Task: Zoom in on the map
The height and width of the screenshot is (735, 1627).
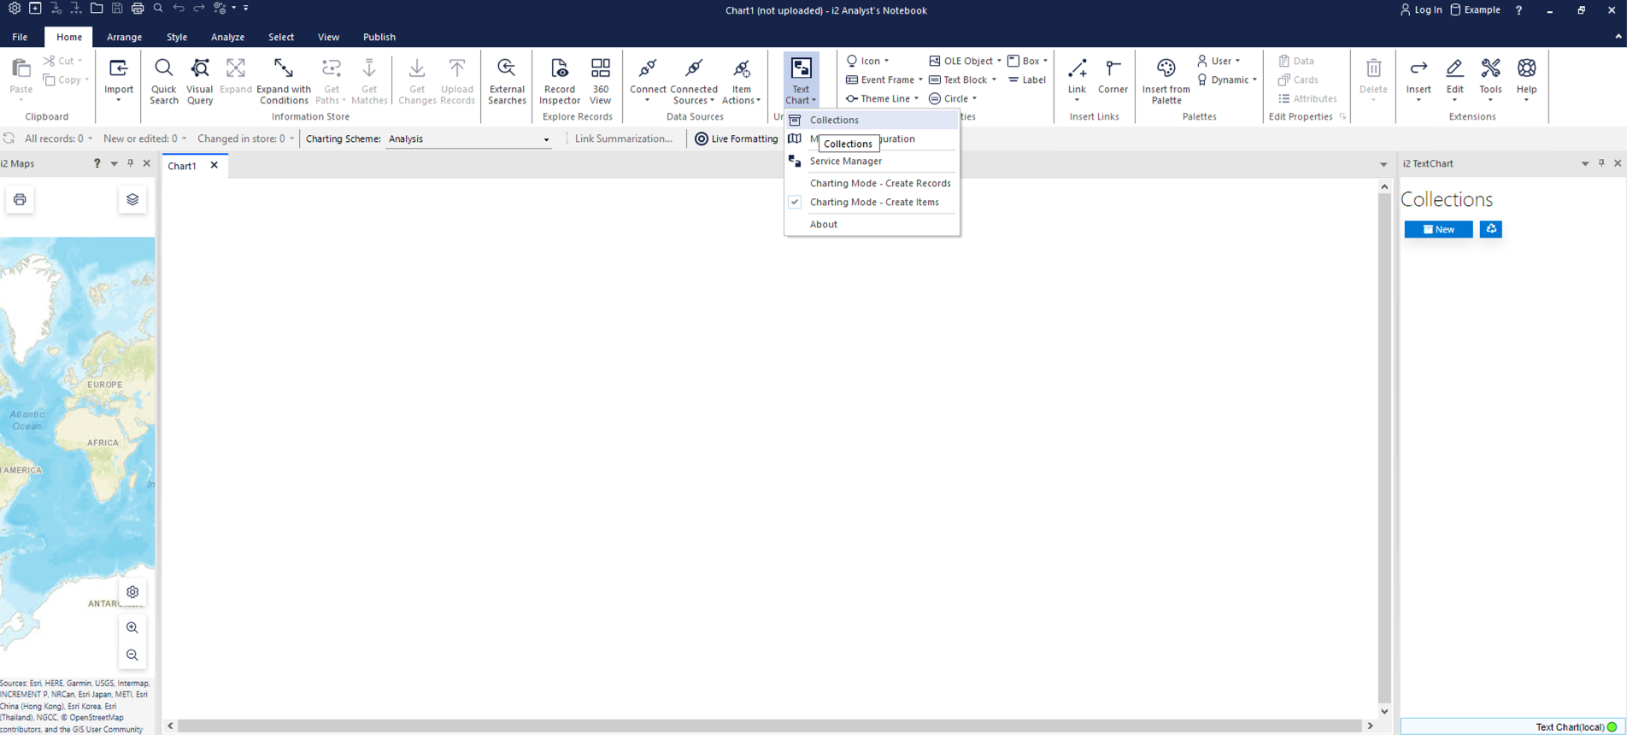Action: [x=132, y=627]
